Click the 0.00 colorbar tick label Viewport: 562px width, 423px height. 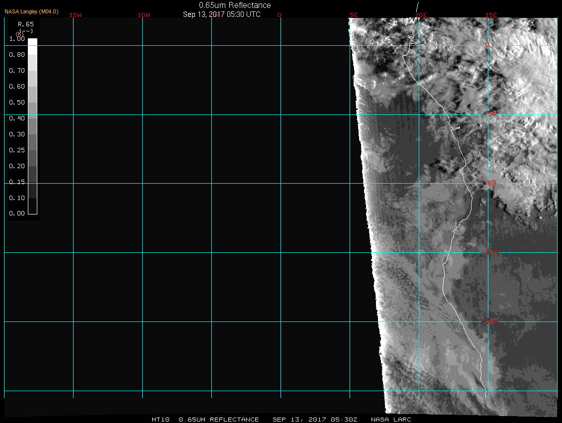tap(17, 214)
